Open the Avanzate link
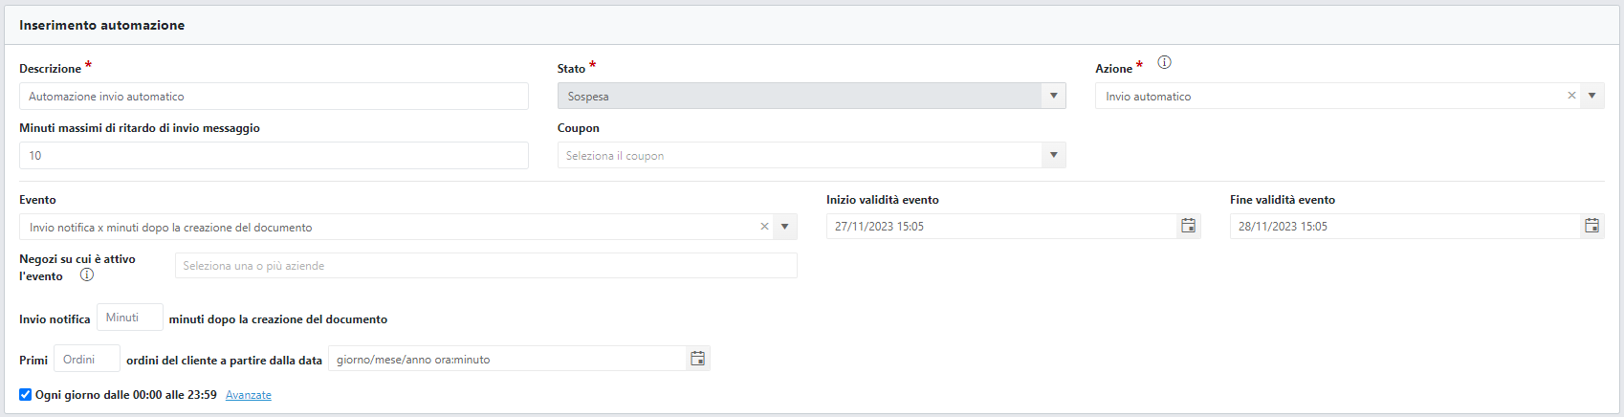This screenshot has width=1624, height=417. coord(249,395)
